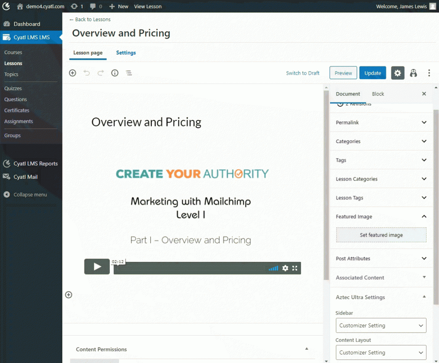Viewport: 439px width, 363px height.
Task: Open Topics in the sidebar
Action: coord(11,74)
